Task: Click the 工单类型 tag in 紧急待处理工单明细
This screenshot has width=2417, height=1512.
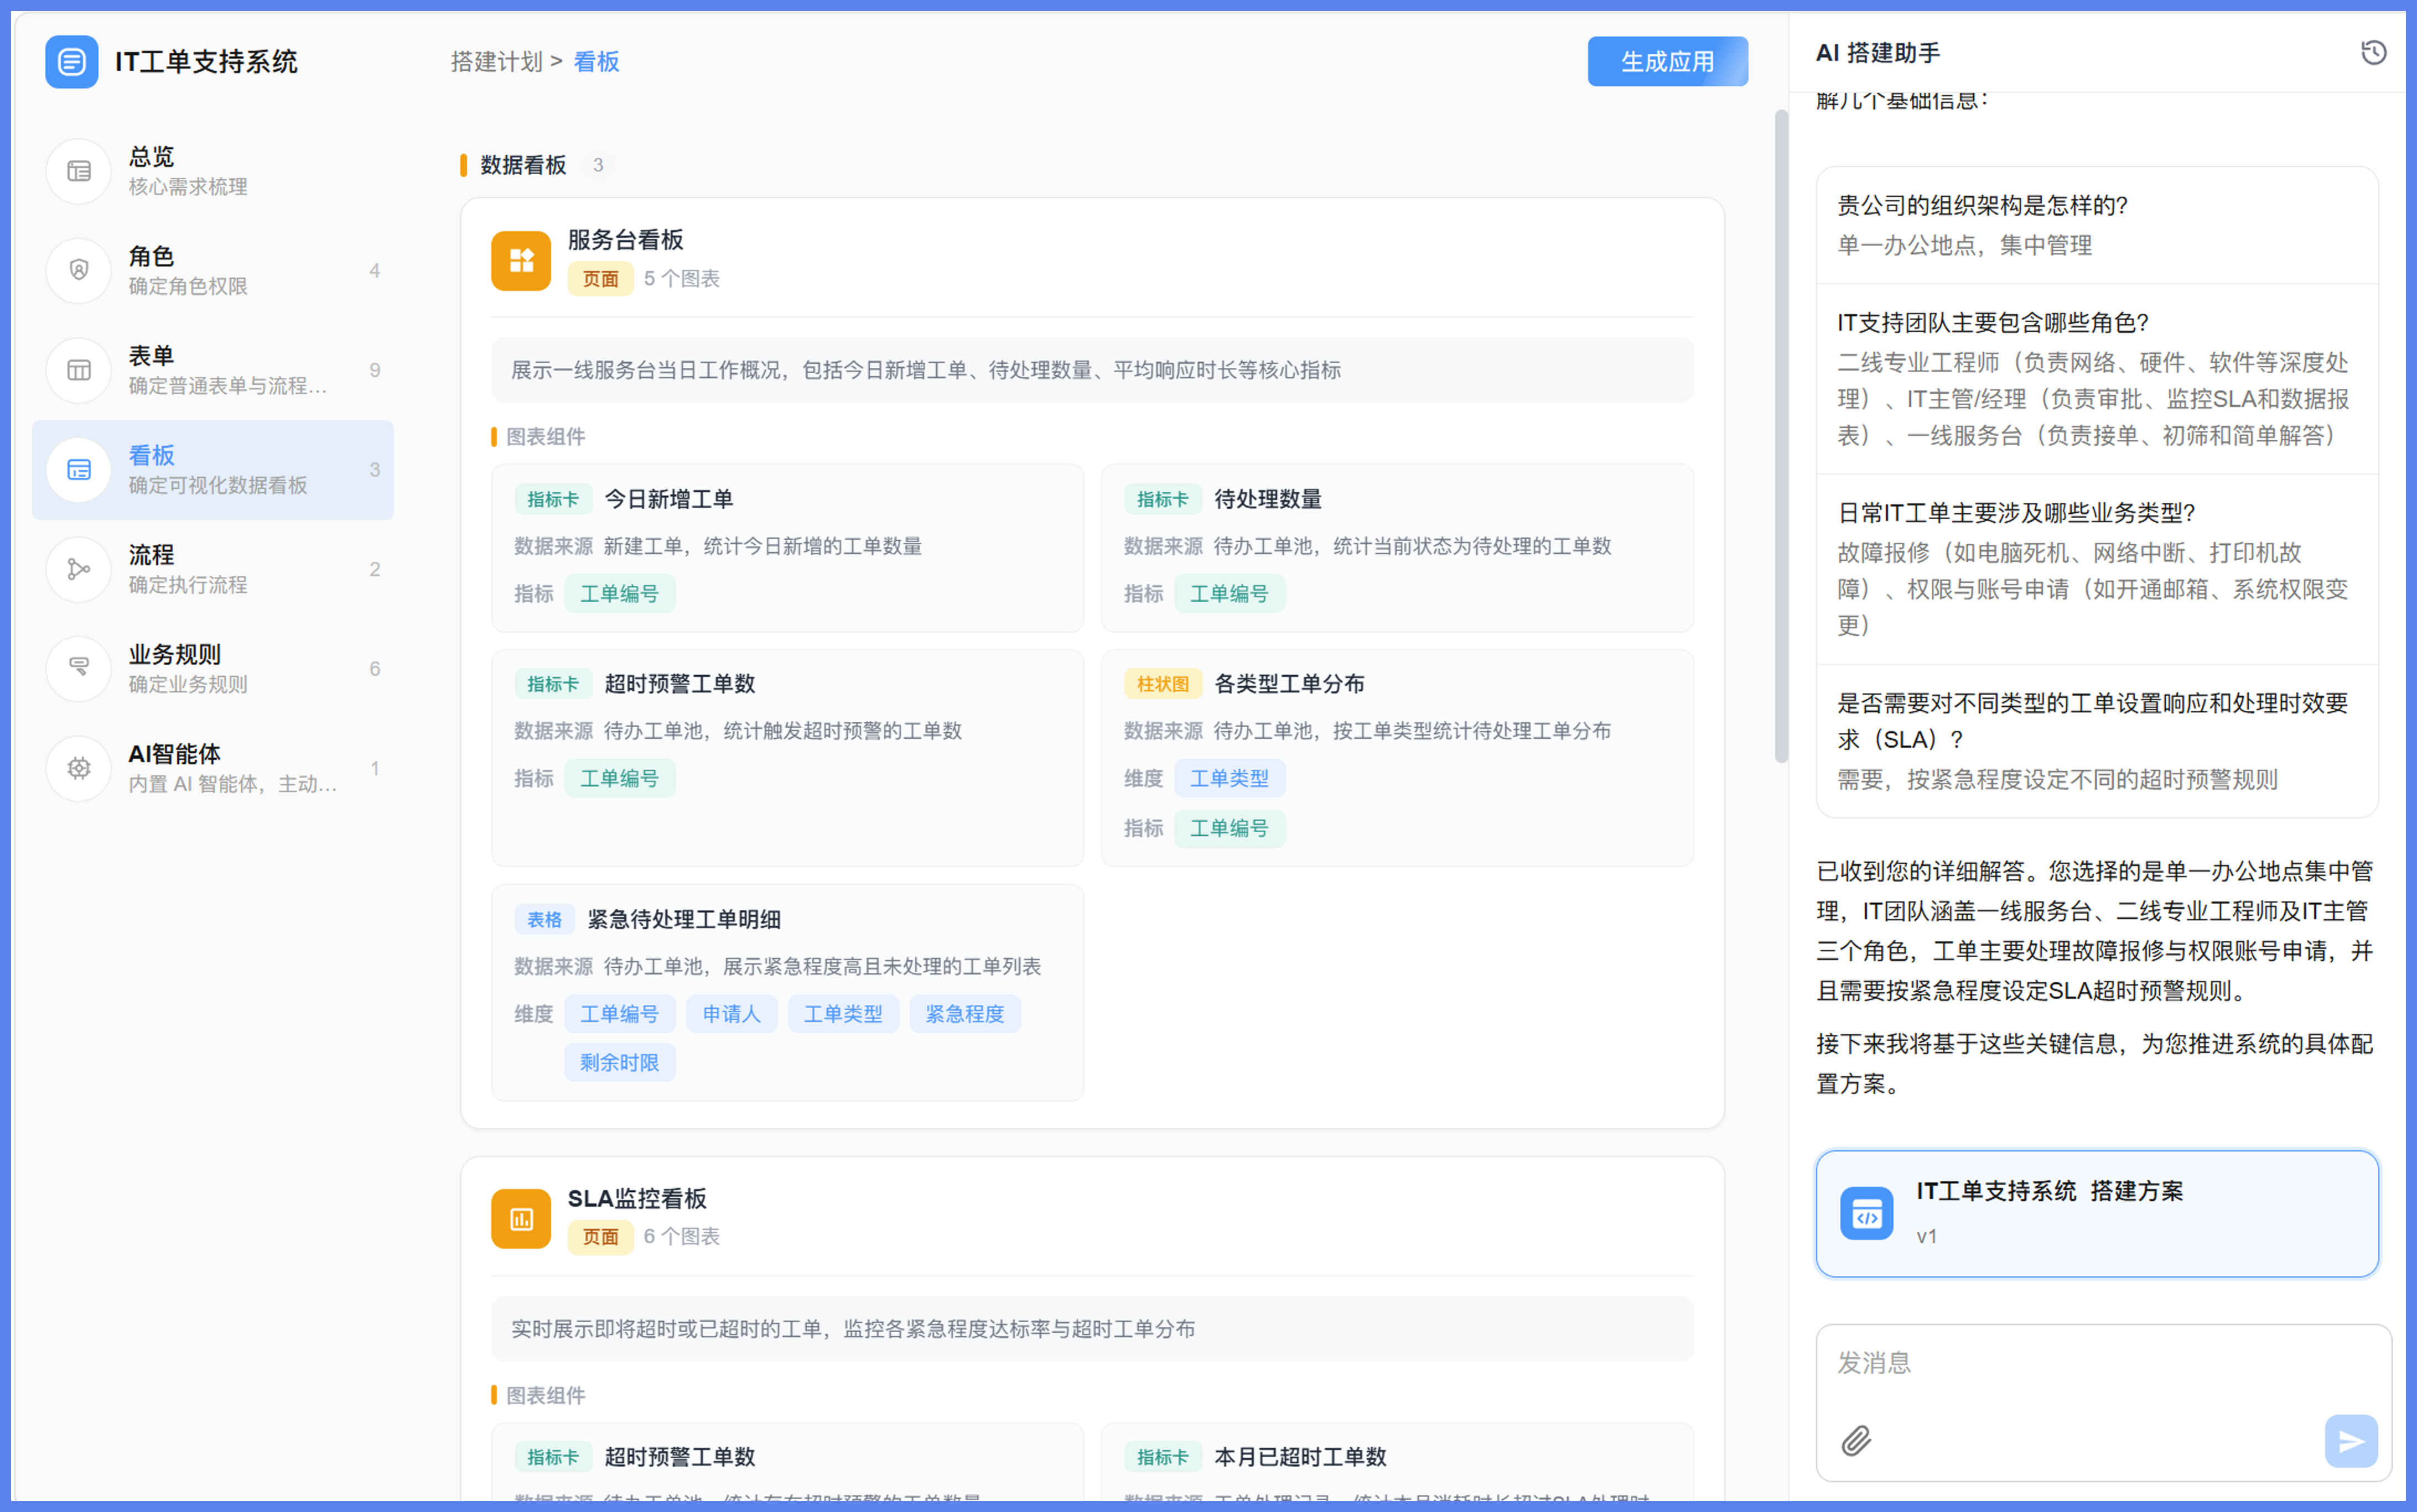Action: tap(843, 1014)
